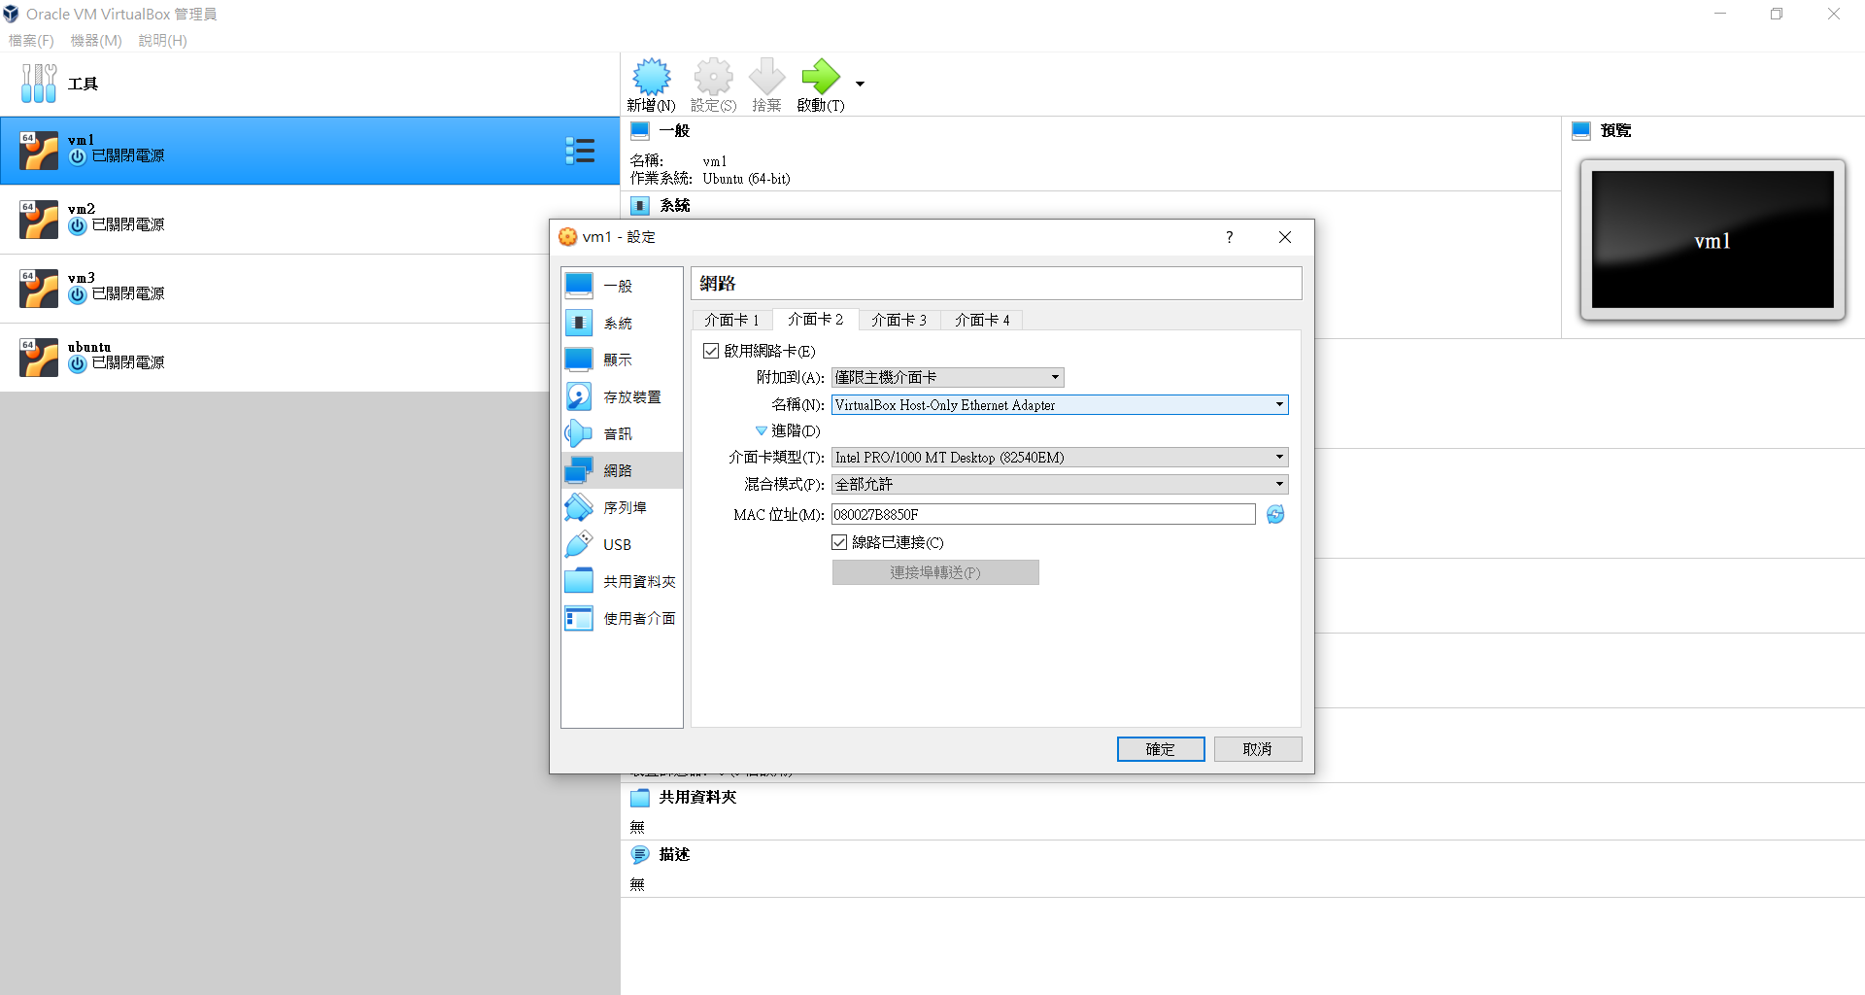Open the 說明(H) menu
1865x995 pixels.
tap(162, 40)
